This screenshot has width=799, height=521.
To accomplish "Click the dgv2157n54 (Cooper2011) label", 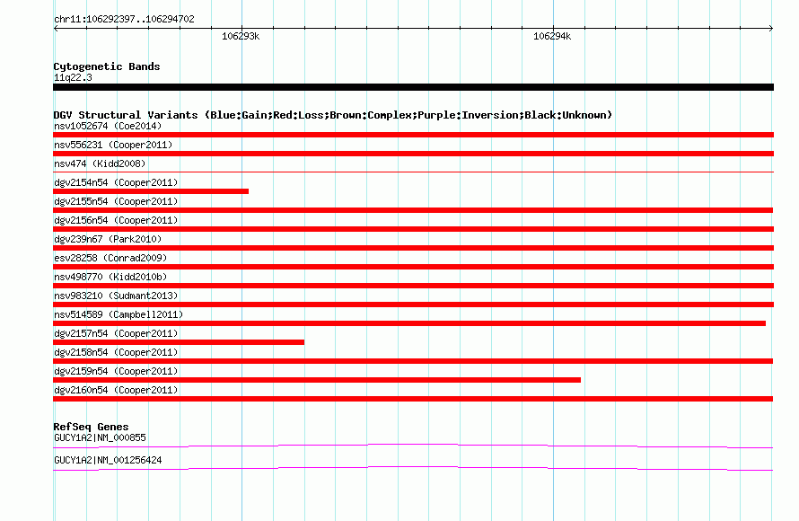I will coord(116,333).
